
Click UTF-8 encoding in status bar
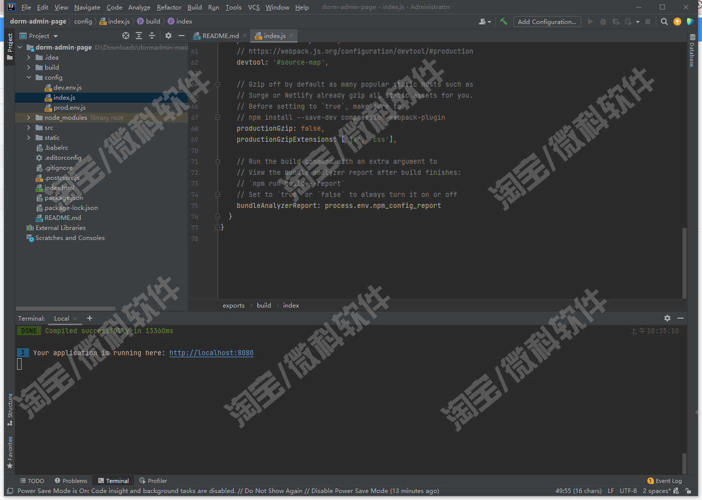(x=628, y=491)
